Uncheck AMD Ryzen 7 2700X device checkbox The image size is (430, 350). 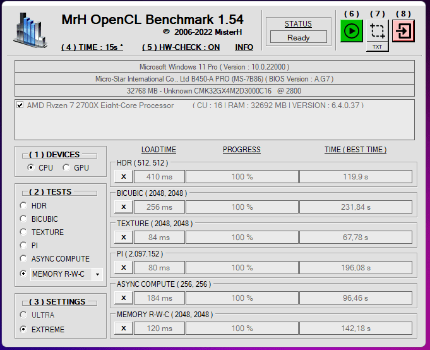pyautogui.click(x=20, y=105)
